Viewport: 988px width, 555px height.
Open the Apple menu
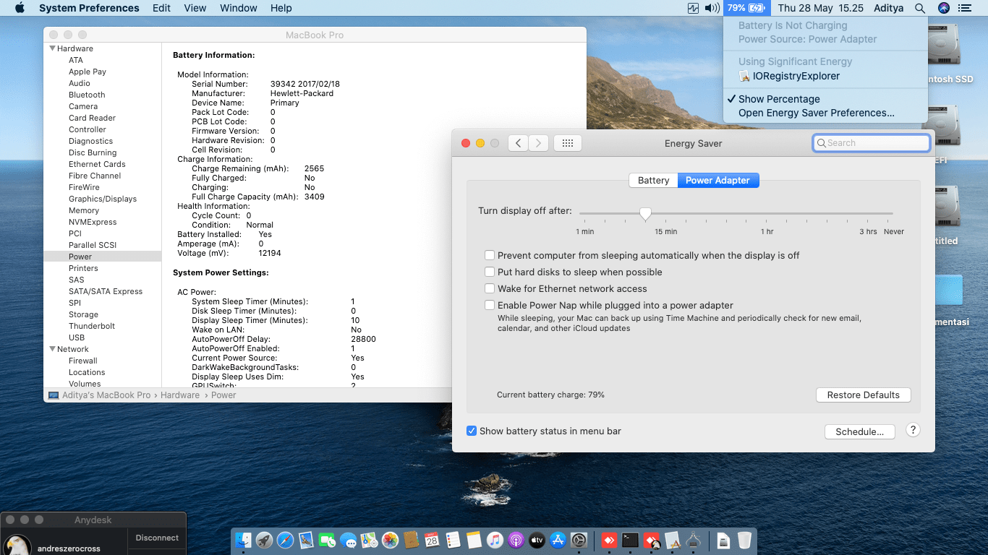click(x=20, y=8)
